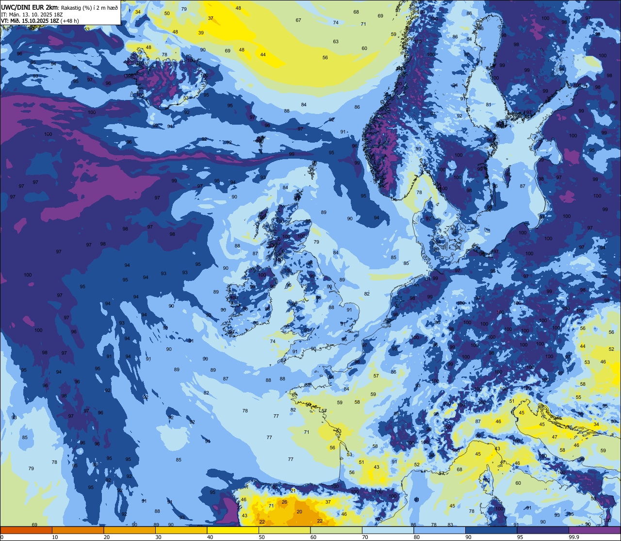Screen dimensions: 621x541
Task: Click the 60–70 pale green legend swatch
Action: pos(336,530)
